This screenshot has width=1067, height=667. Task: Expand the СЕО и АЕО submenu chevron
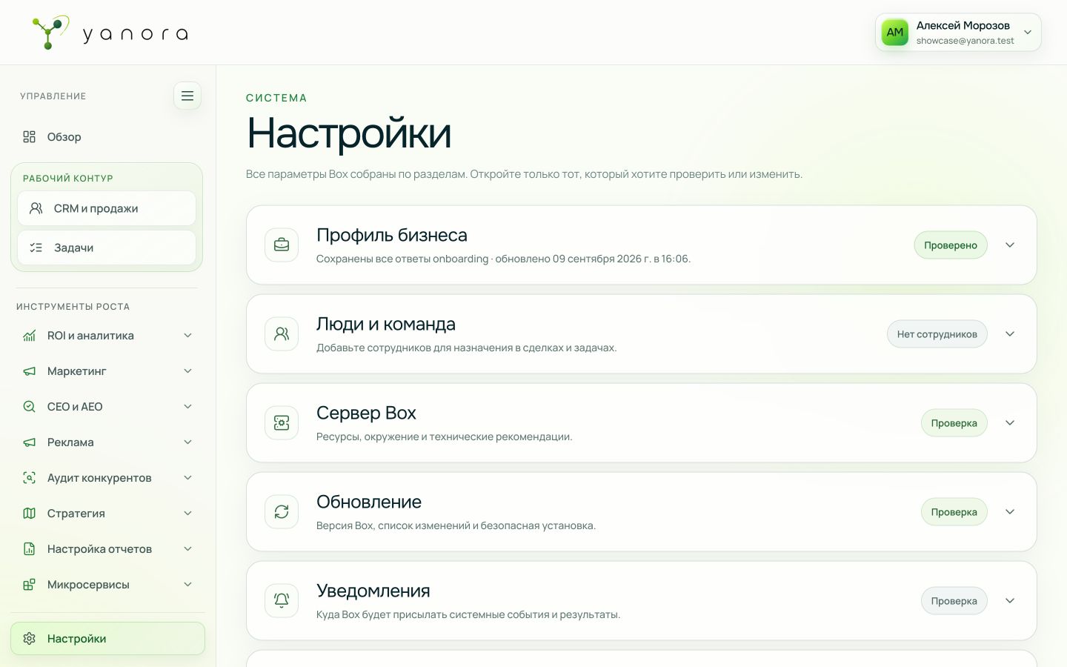tap(188, 407)
